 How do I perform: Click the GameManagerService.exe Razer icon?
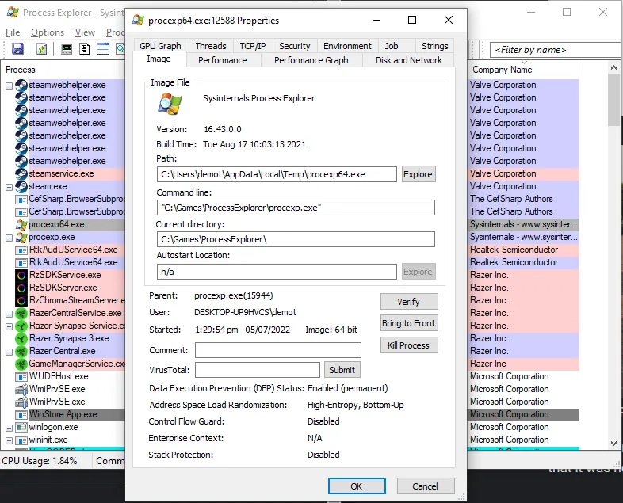coord(21,364)
